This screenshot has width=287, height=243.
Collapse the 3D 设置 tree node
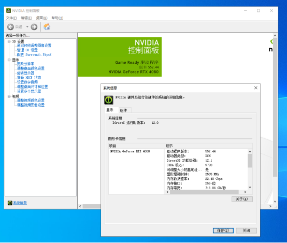[x=9, y=41]
